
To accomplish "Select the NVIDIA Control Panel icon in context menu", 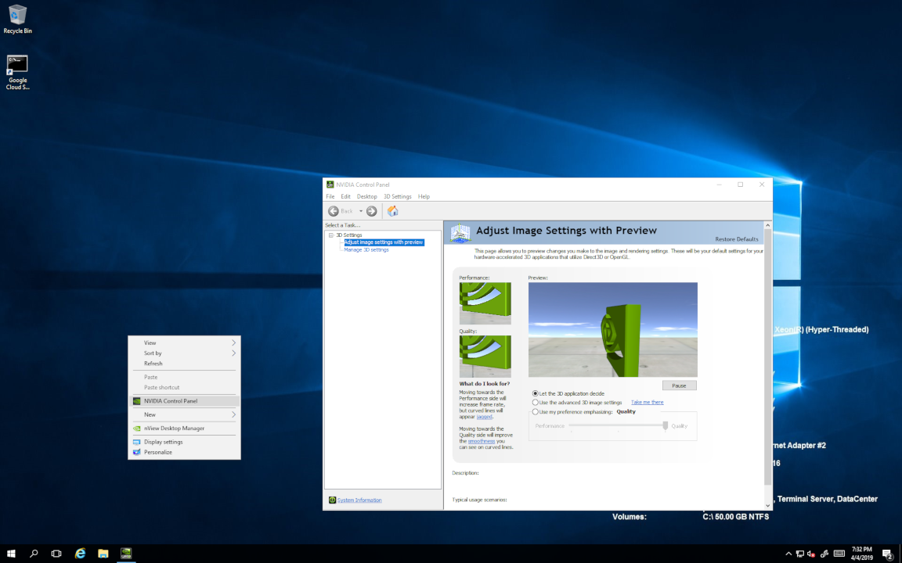I will (139, 400).
